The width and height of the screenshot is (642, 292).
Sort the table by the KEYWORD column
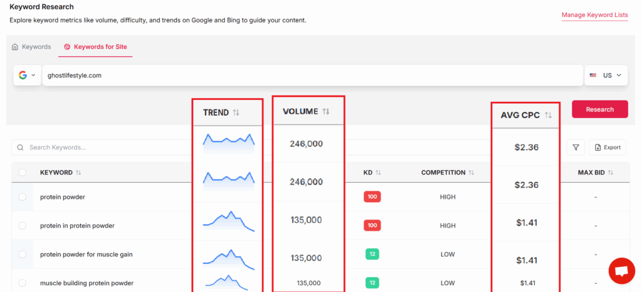point(61,173)
